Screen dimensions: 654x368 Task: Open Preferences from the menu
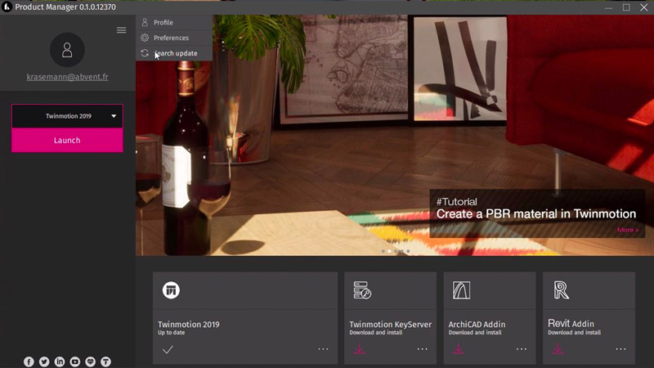[171, 38]
